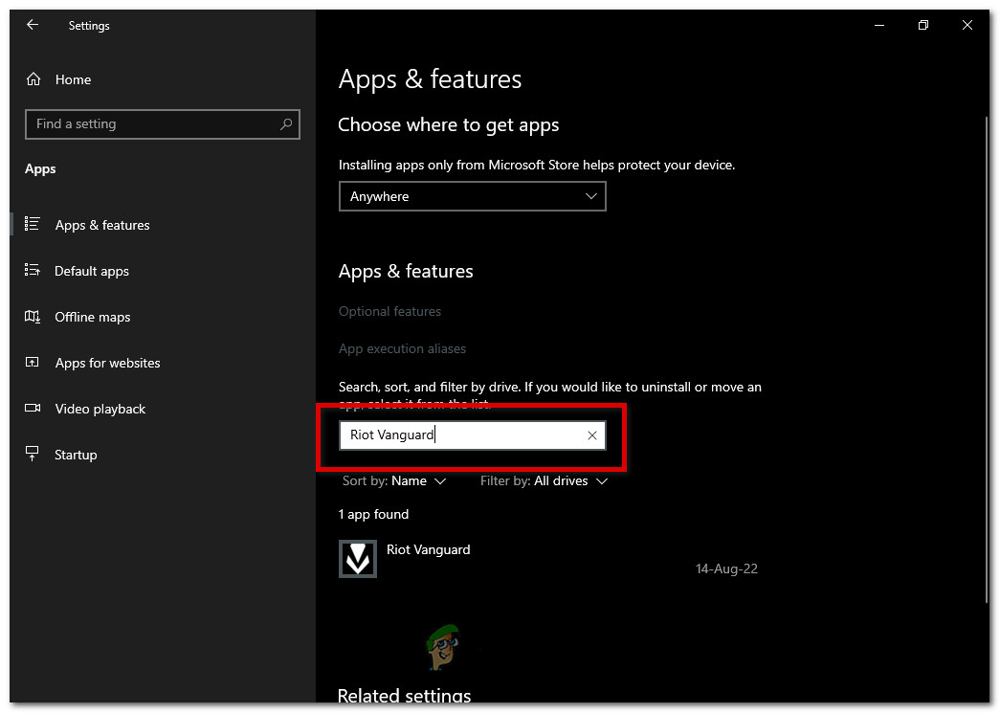The height and width of the screenshot is (713, 1000).
Task: Switch to the Apps & features section
Action: click(x=102, y=225)
